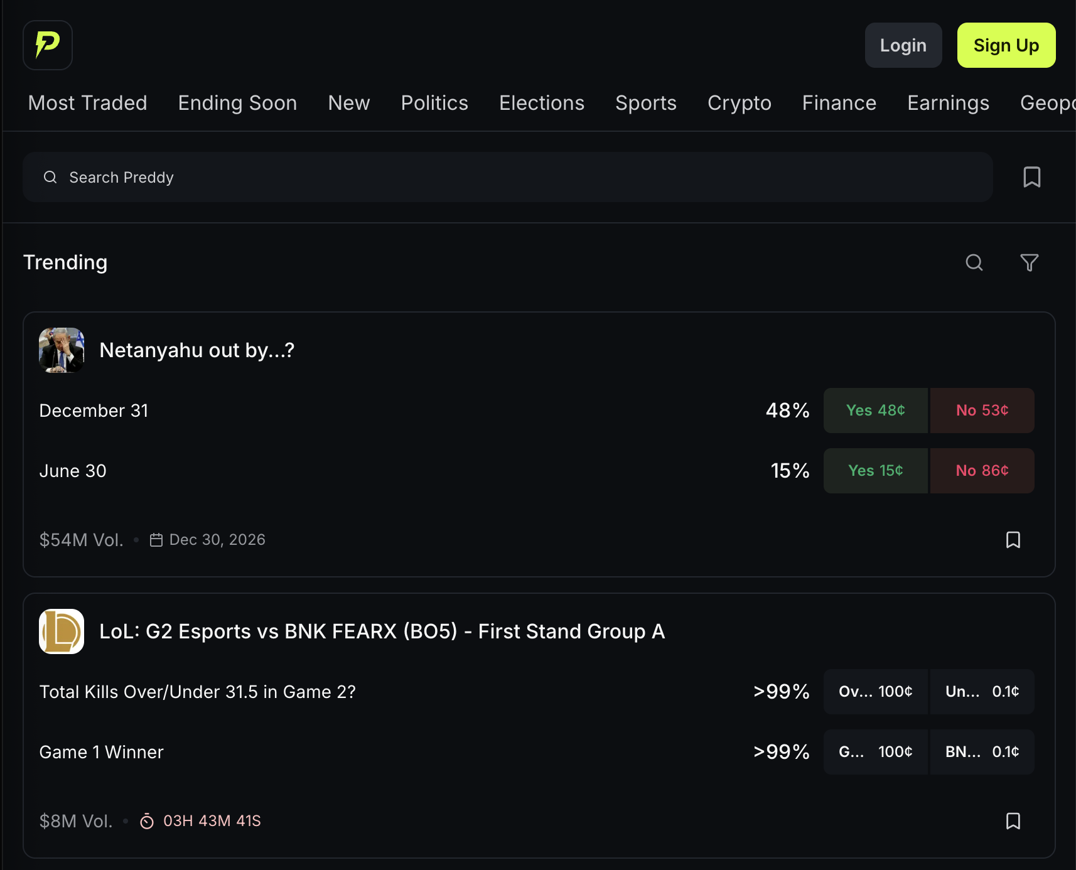Choose Yes 15¢ for June 30

coord(875,471)
